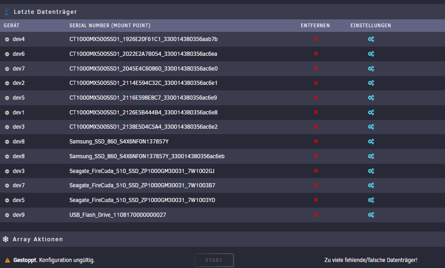
Task: Open settings for USB_Flash_Drive dev9
Action: 371,215
